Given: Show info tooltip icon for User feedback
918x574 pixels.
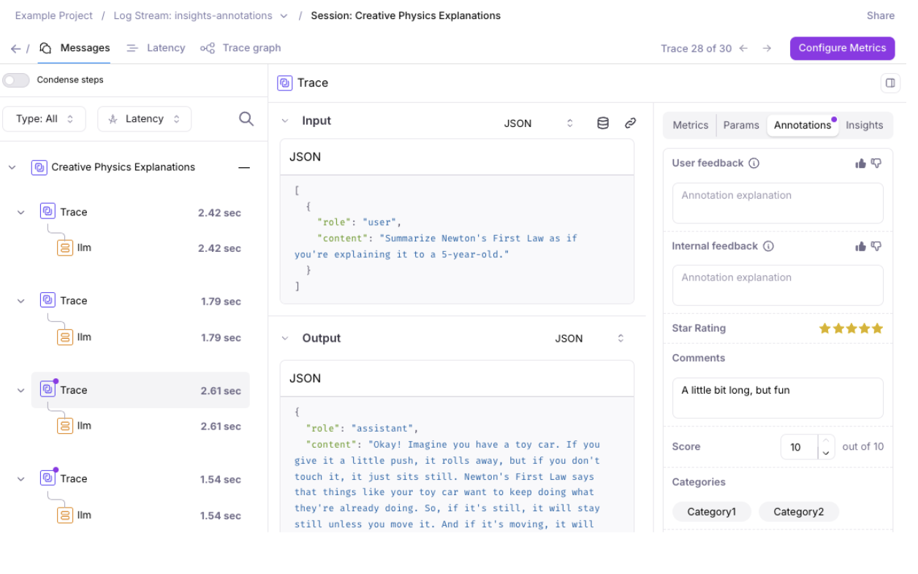Looking at the screenshot, I should tap(754, 163).
